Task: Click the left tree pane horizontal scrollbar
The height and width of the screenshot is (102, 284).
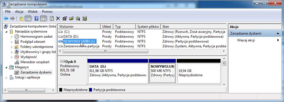Action: point(26,90)
